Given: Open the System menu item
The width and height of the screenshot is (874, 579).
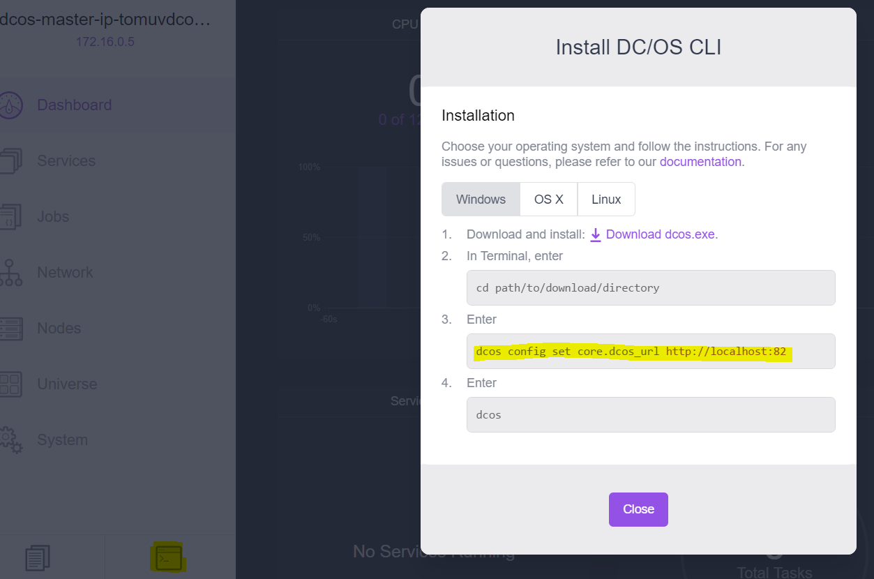Looking at the screenshot, I should point(62,440).
